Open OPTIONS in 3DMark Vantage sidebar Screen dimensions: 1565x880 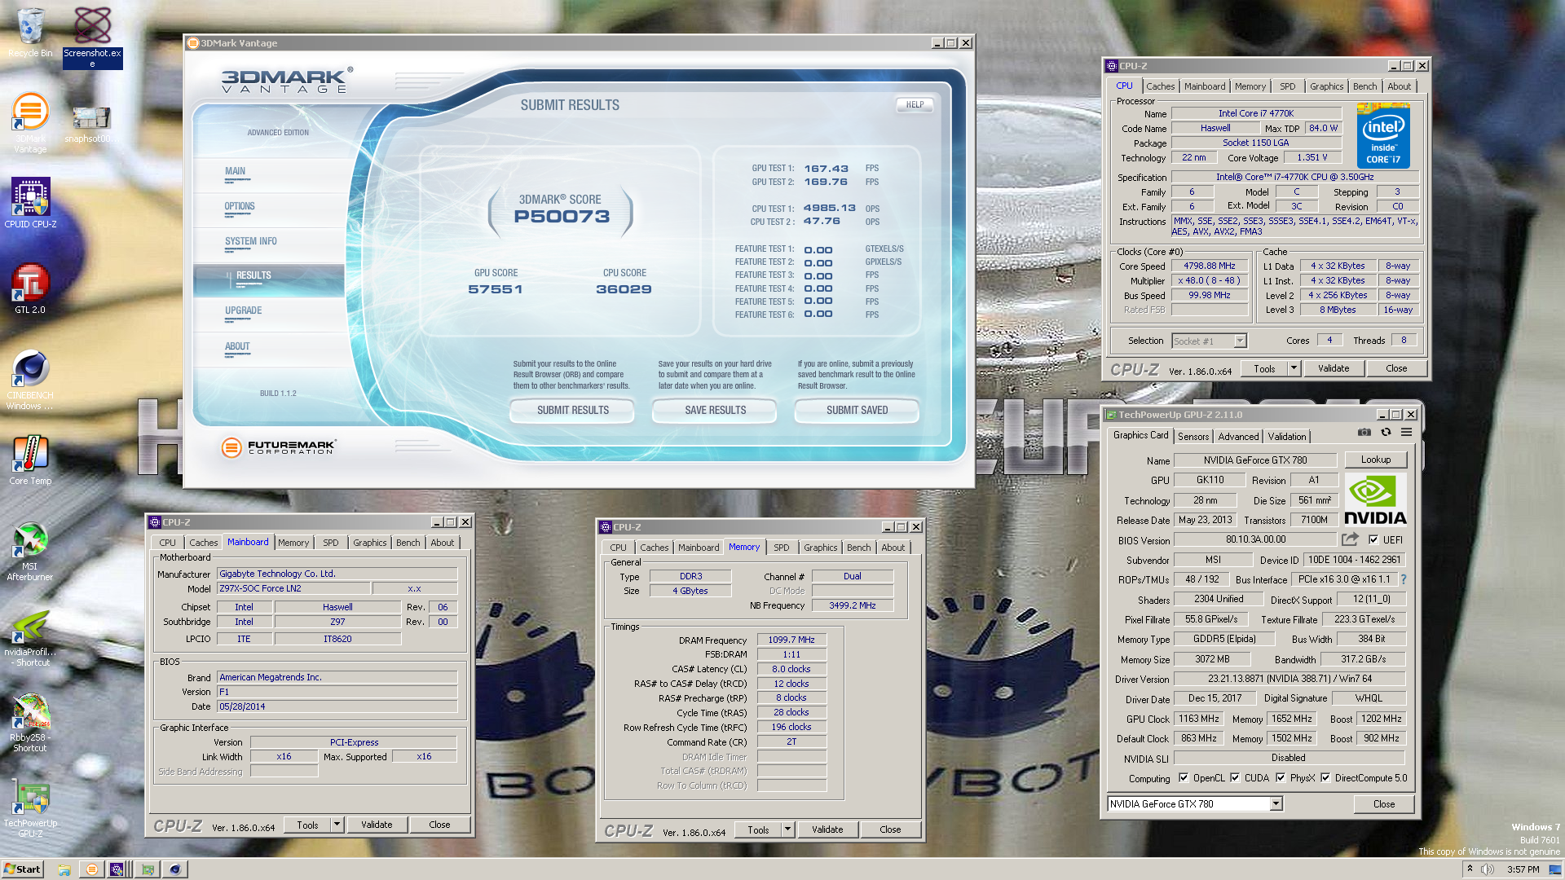point(240,207)
